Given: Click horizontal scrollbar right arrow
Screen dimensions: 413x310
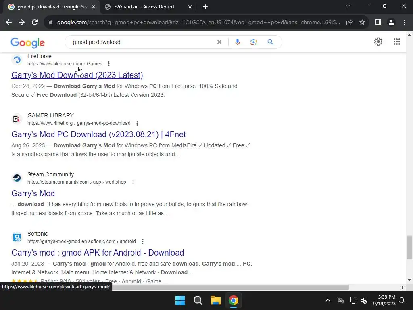Looking at the screenshot, I should tap(403, 287).
